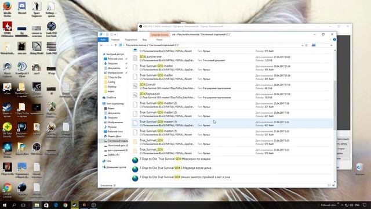
Task: Open the ENG input language indicator
Action: click(357, 205)
